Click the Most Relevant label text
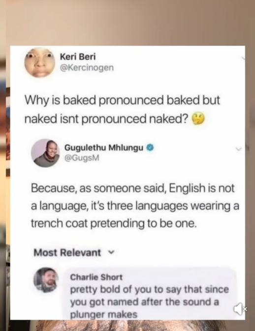Image resolution: width=255 pixels, height=331 pixels. [67, 252]
